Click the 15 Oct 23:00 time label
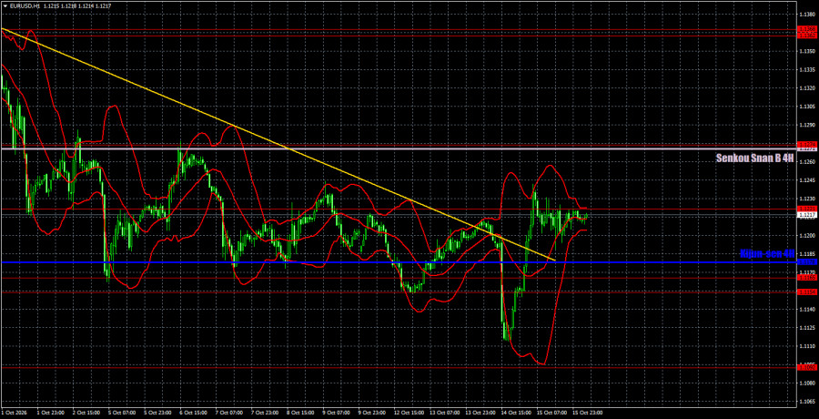The image size is (819, 419). click(587, 413)
